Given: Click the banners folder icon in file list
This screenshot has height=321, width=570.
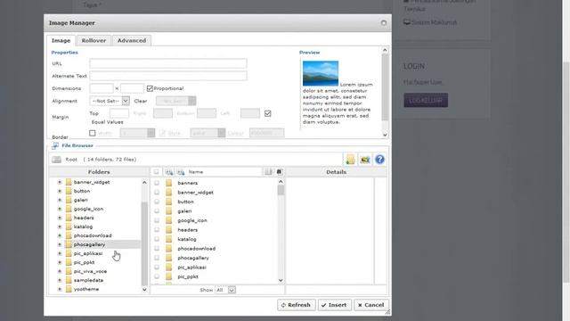Looking at the screenshot, I should click(x=168, y=183).
